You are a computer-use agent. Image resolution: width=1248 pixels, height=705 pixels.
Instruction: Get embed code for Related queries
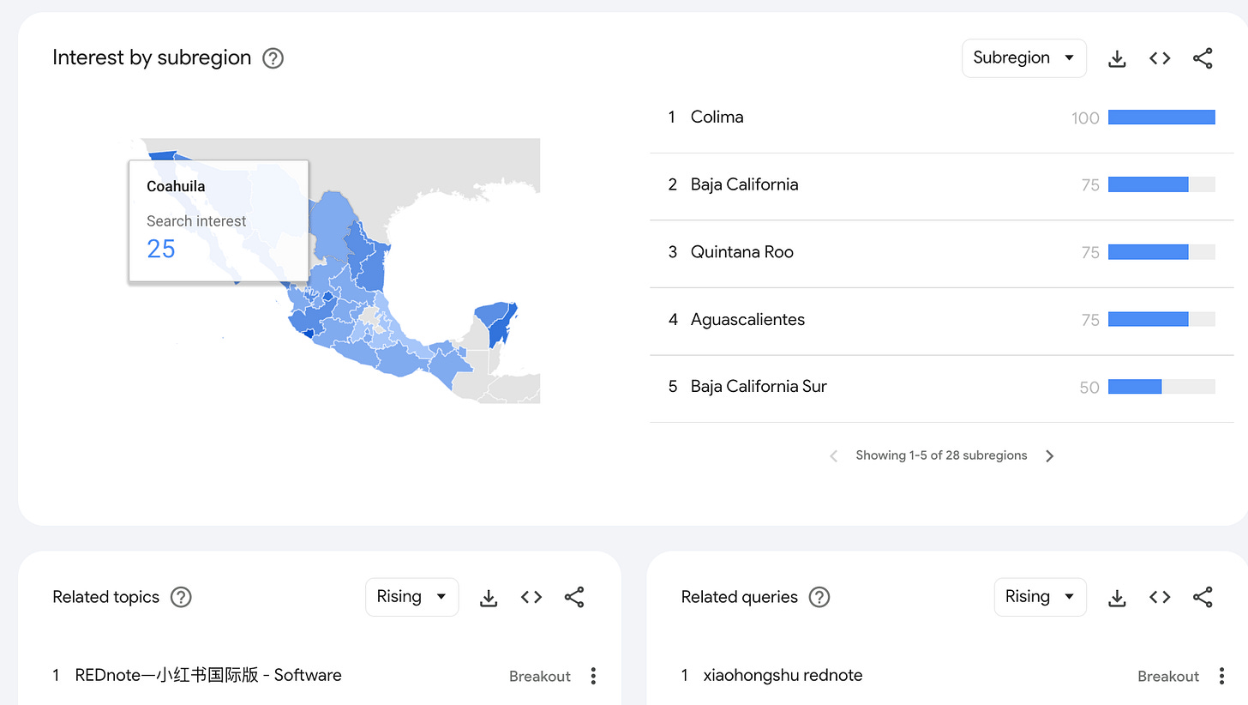[1160, 597]
